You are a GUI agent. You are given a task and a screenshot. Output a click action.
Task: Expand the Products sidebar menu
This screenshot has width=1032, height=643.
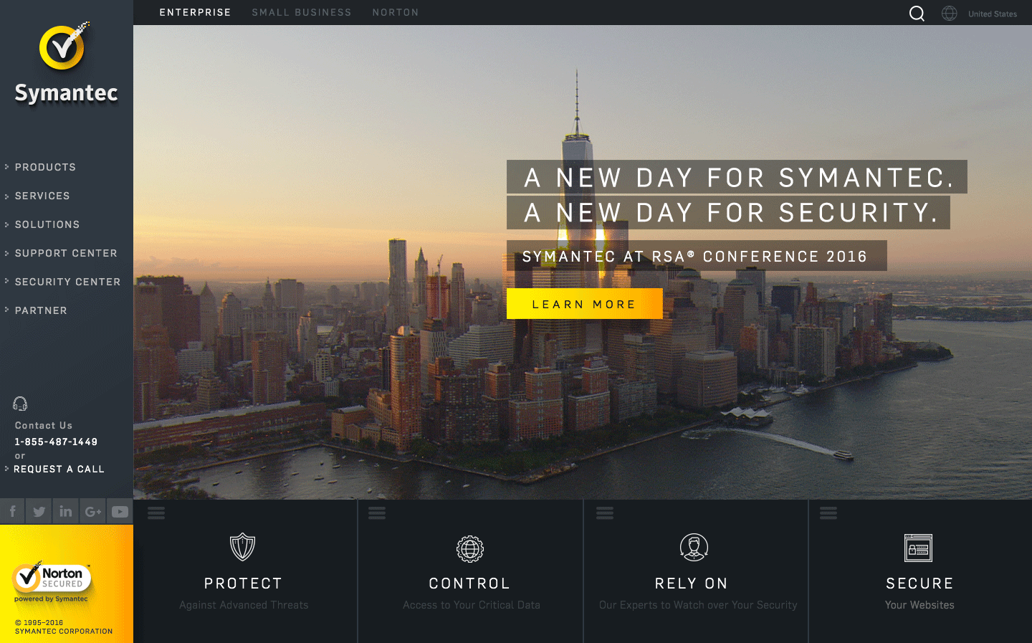[x=45, y=167]
